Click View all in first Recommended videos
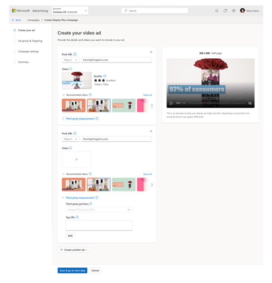The width and height of the screenshot is (272, 283). [147, 95]
